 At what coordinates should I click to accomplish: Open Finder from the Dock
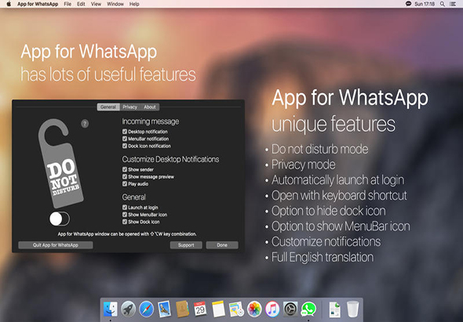tap(110, 309)
